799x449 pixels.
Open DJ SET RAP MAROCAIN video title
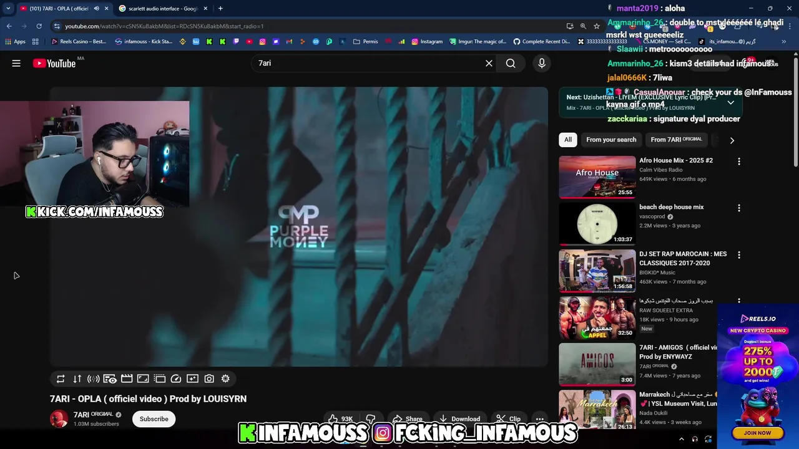point(683,259)
